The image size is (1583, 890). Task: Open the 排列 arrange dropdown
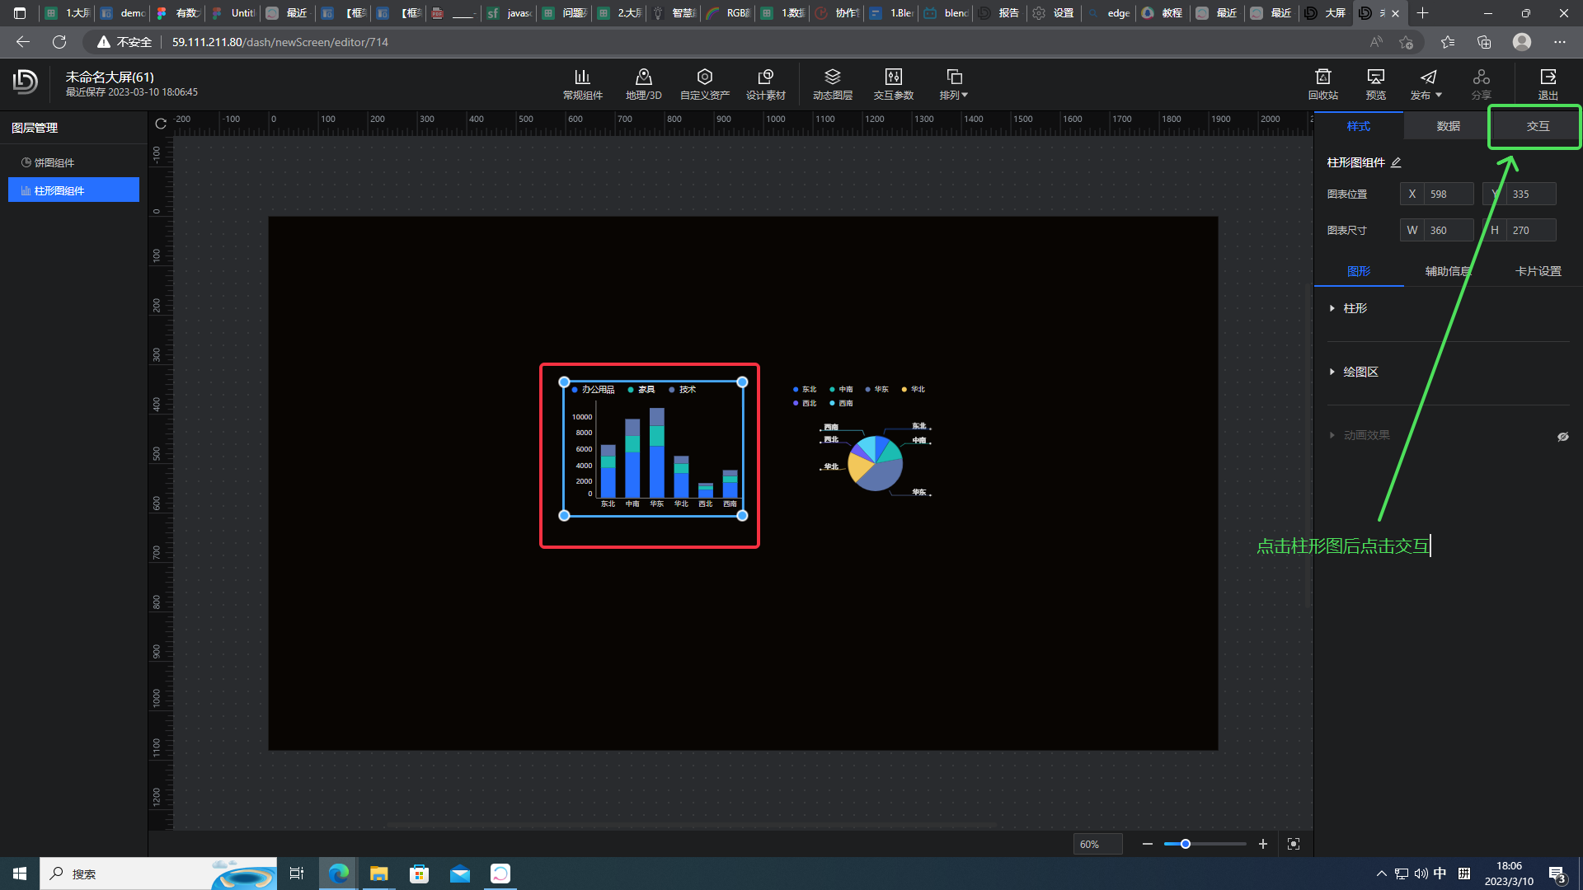pos(954,84)
